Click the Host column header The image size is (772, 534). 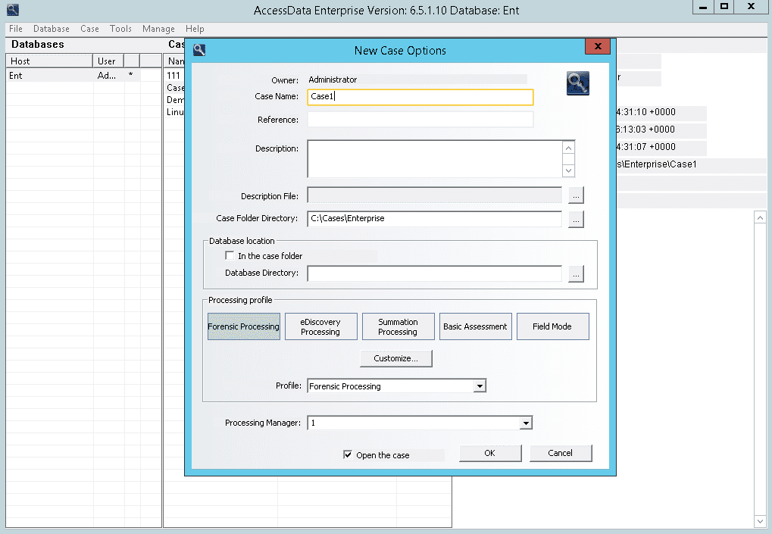click(49, 61)
